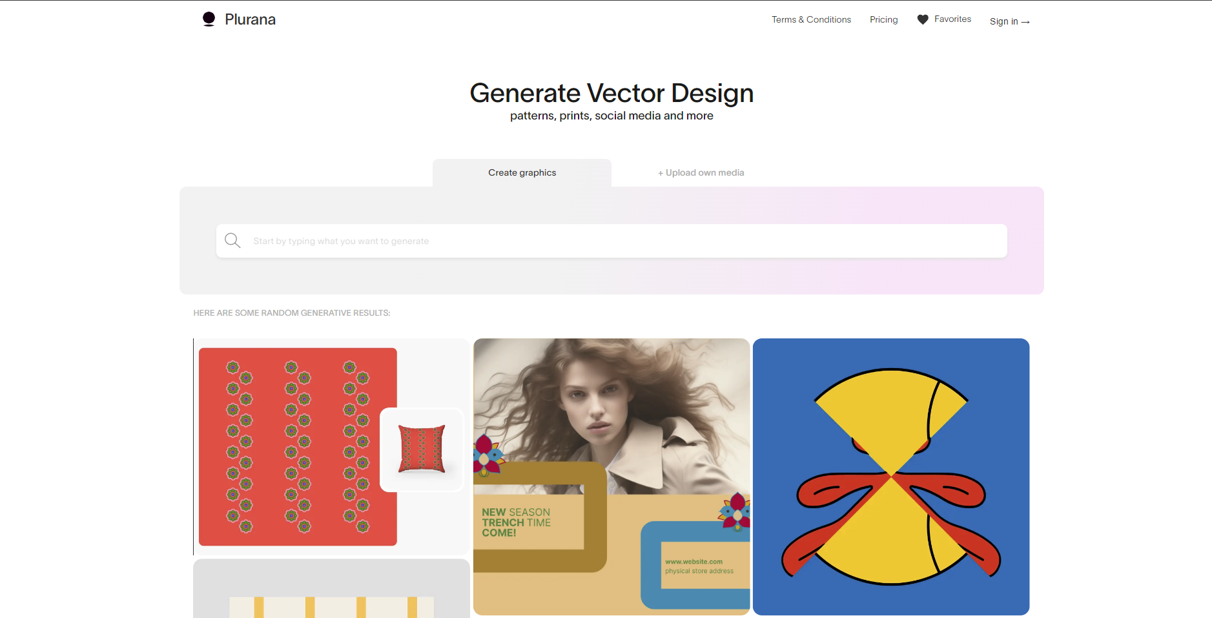This screenshot has width=1212, height=618.
Task: Open the blue abstract yellow shape design
Action: coord(891,477)
